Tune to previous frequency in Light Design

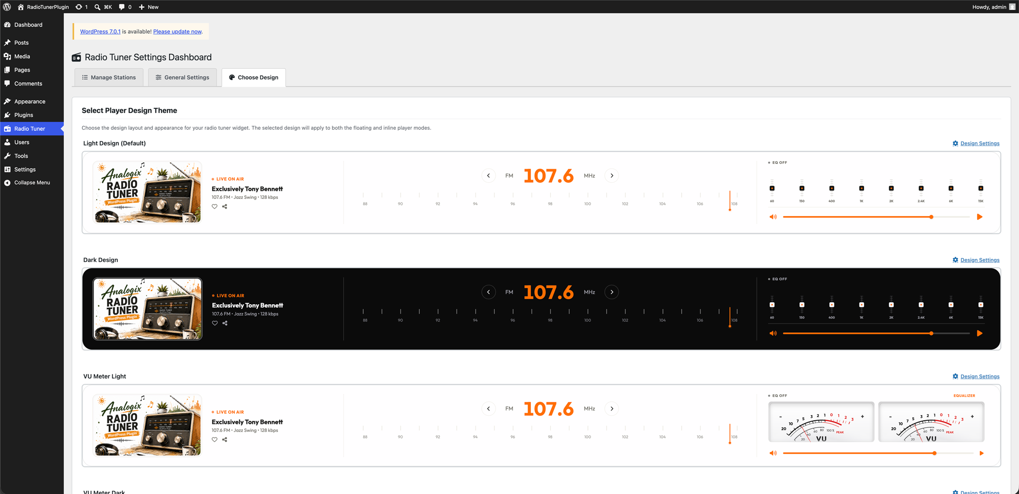pyautogui.click(x=489, y=176)
